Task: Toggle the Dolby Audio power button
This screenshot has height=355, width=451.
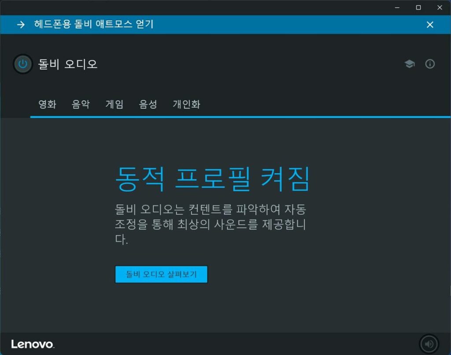Action: [23, 64]
